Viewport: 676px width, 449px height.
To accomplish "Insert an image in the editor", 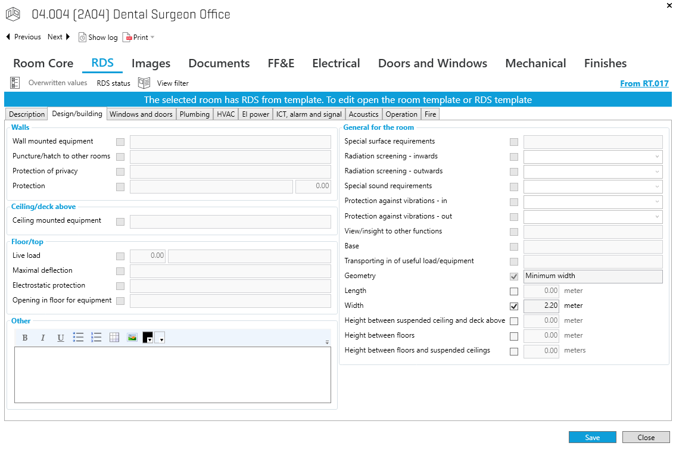I will 132,338.
